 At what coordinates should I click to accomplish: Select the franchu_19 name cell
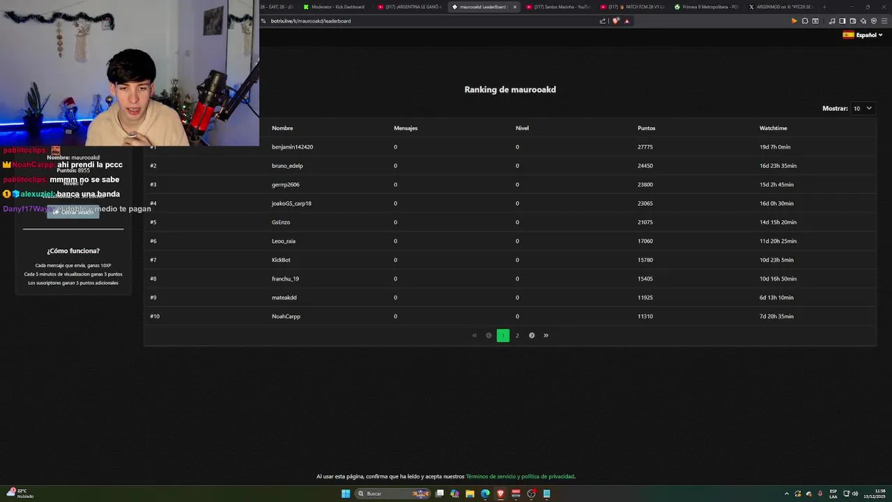285,279
